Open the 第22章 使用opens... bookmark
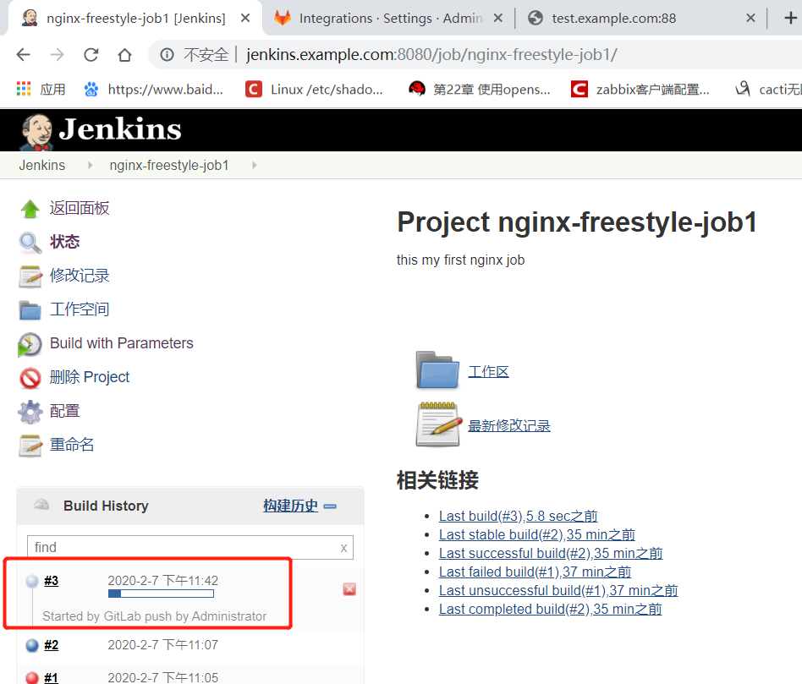 pos(480,90)
